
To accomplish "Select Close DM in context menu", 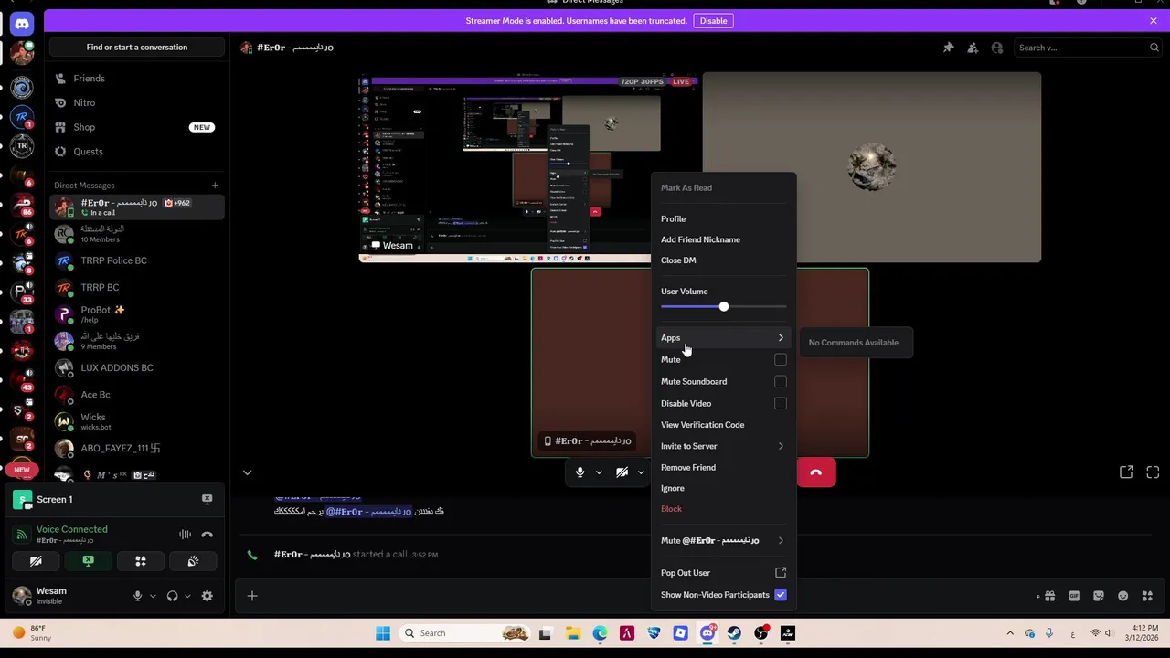I will (723, 260).
